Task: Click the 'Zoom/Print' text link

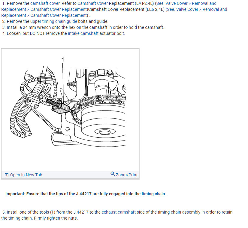Action: click(126, 175)
